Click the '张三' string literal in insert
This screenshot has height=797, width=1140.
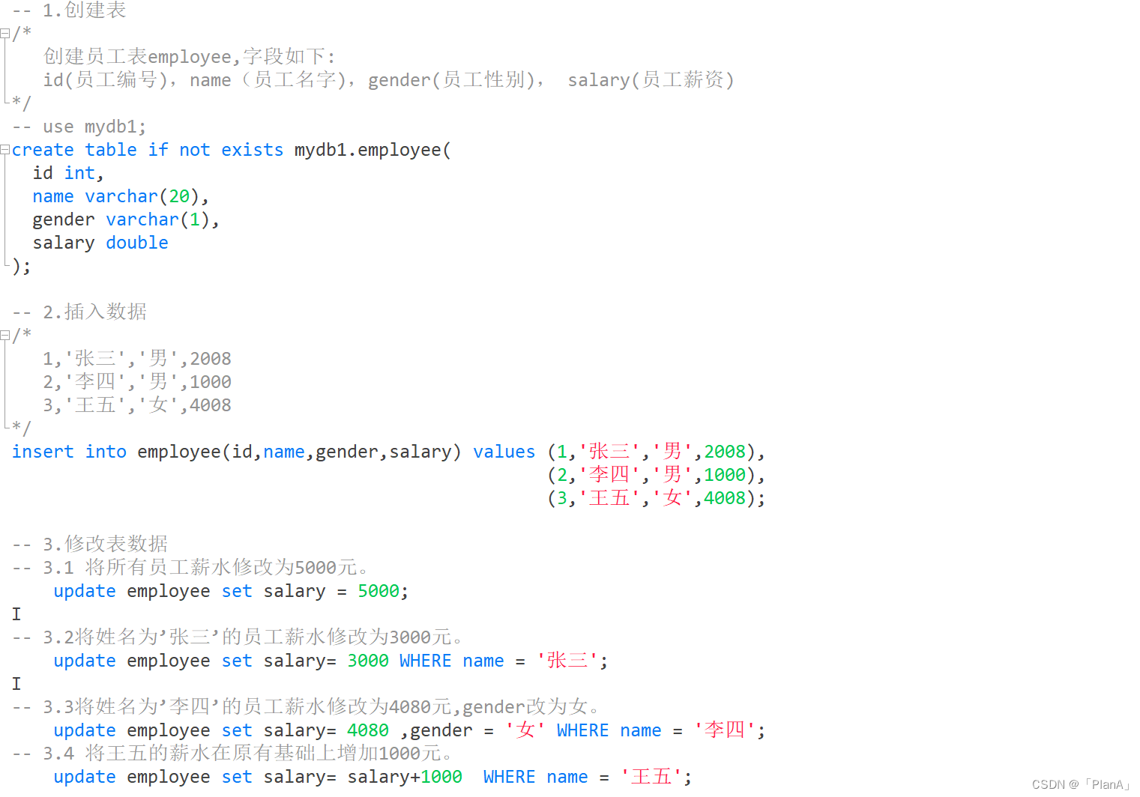[x=609, y=451]
